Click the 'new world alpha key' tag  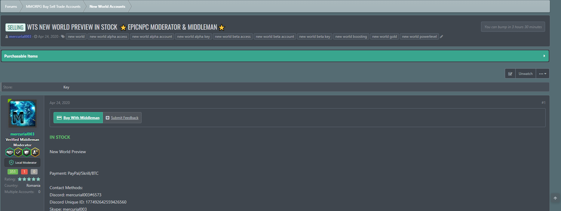(x=193, y=37)
